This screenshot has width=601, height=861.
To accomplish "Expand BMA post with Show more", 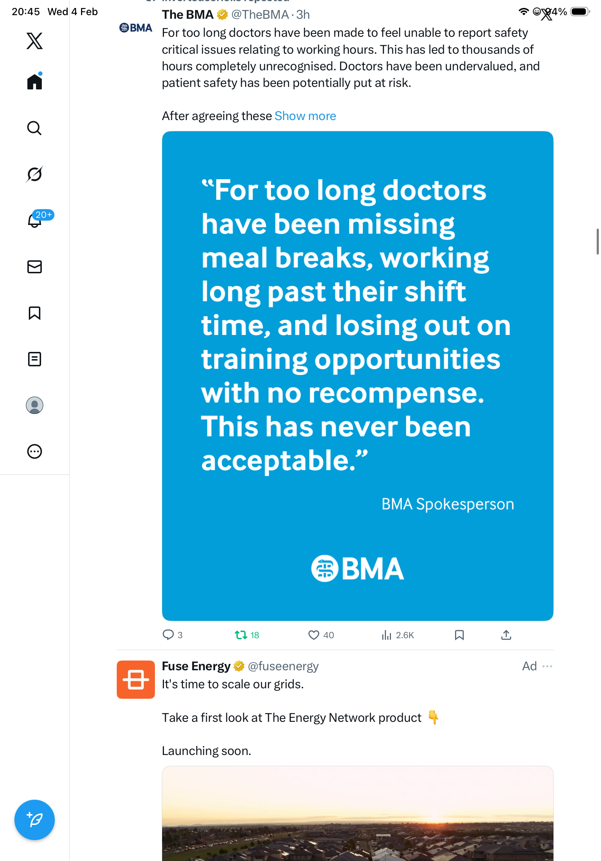I will click(305, 116).
